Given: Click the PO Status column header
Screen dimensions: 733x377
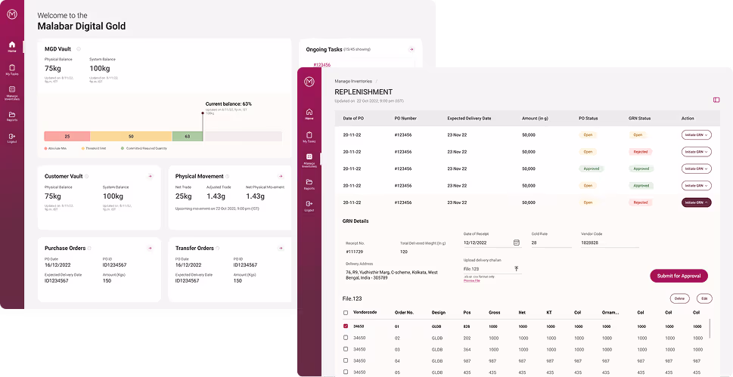Looking at the screenshot, I should coord(588,119).
